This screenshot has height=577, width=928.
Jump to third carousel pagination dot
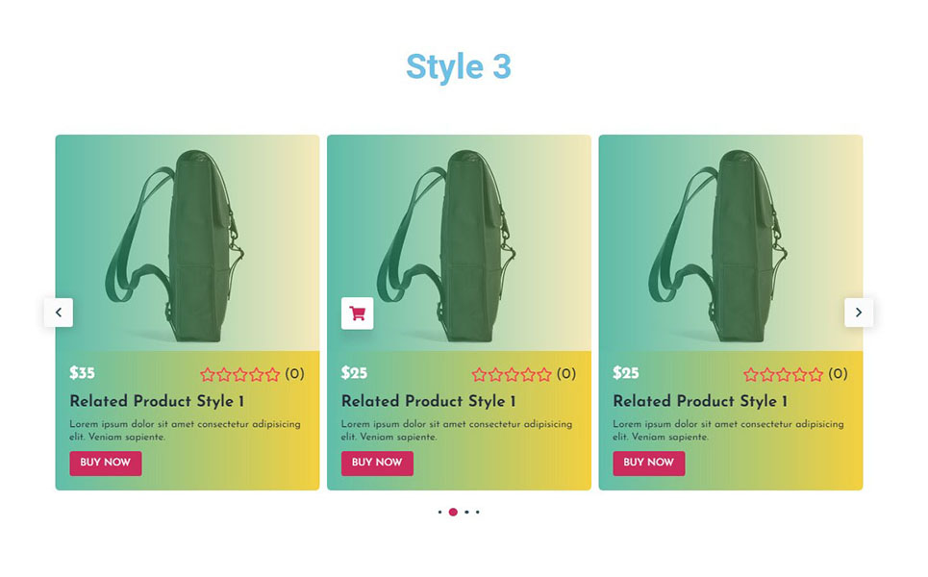[x=467, y=512]
